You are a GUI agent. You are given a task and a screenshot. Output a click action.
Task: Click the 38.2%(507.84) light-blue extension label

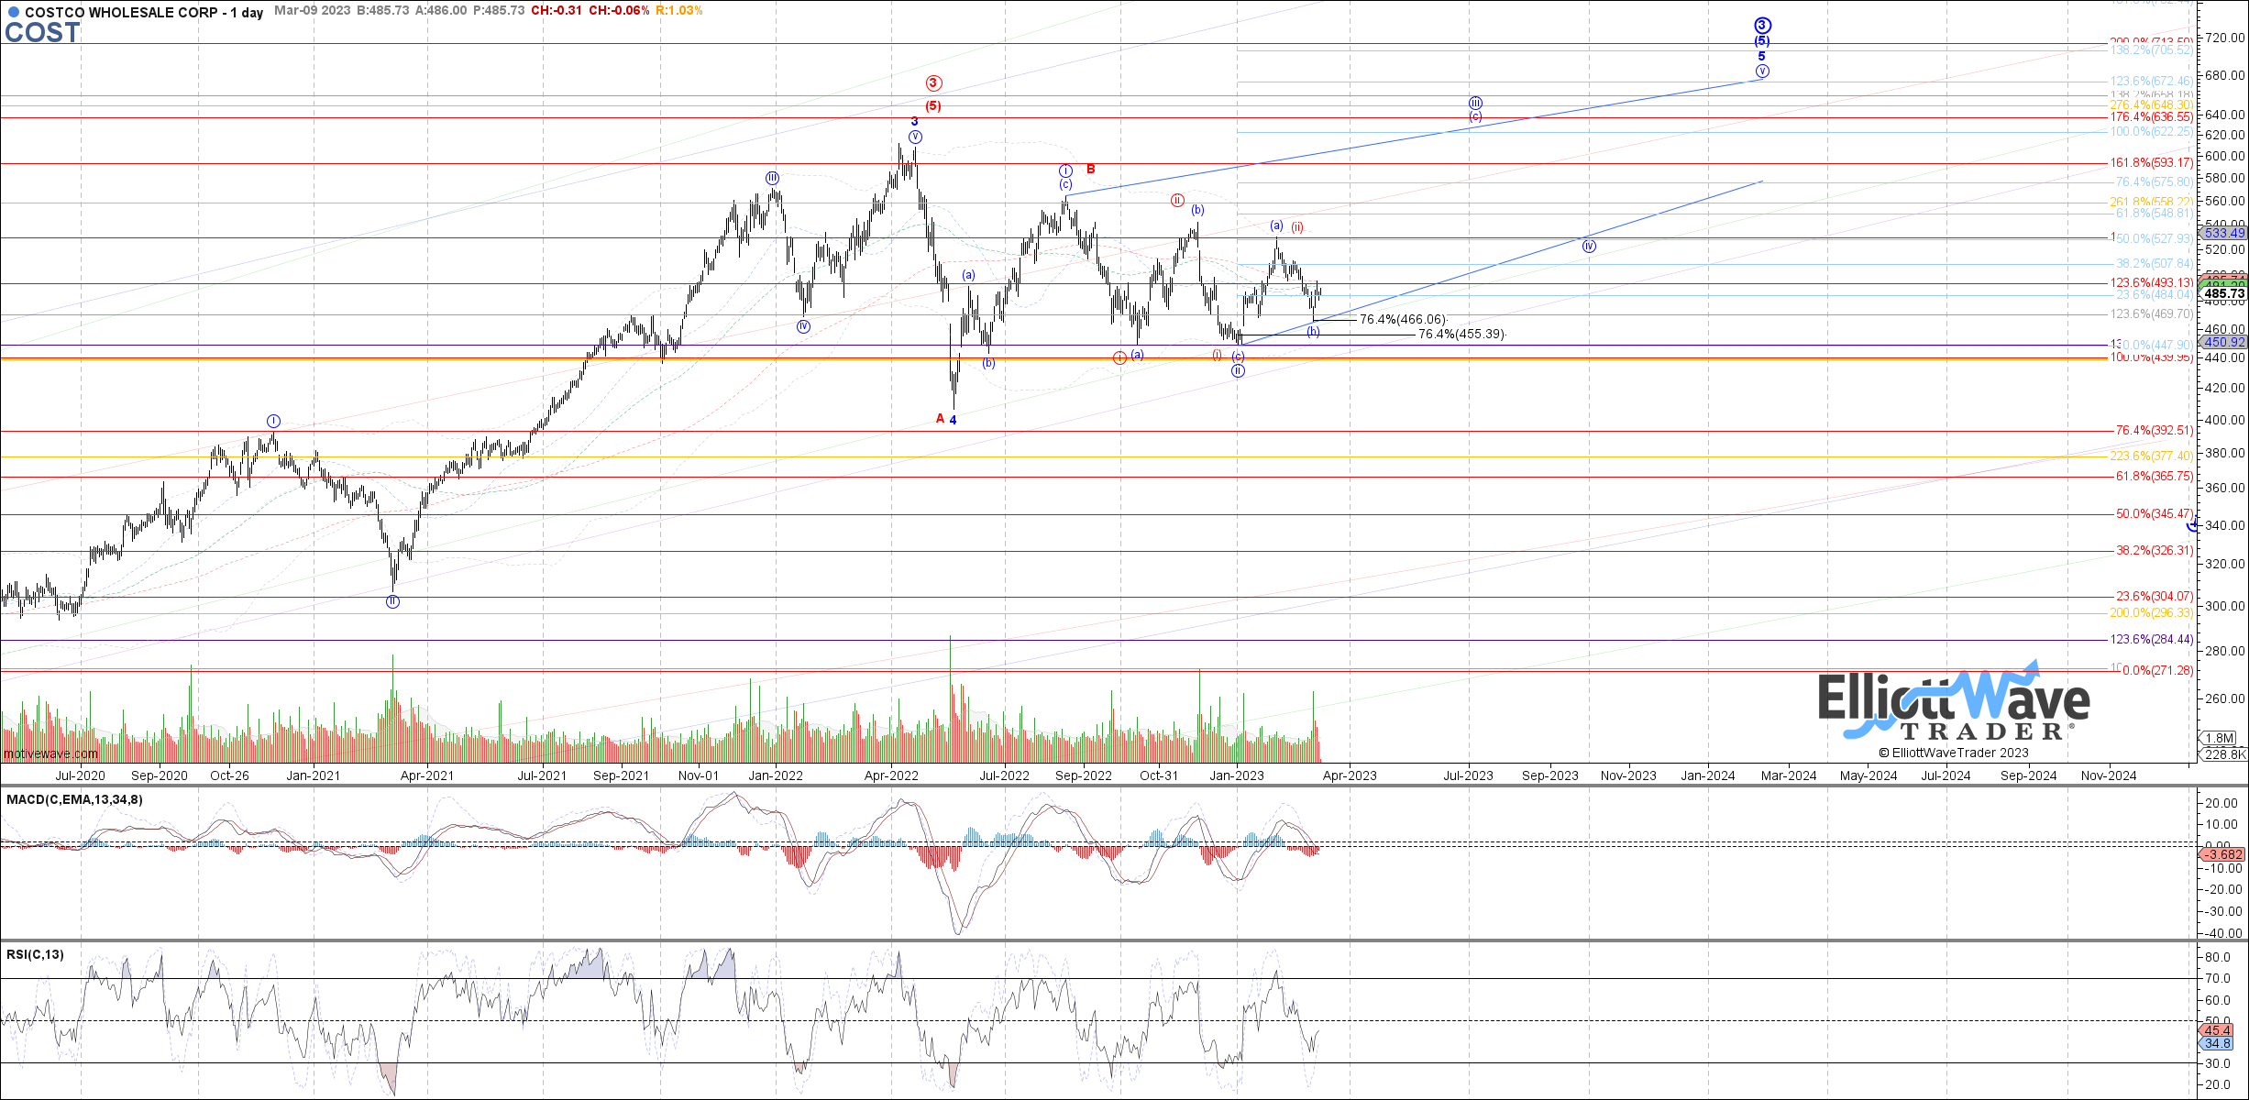2155,264
